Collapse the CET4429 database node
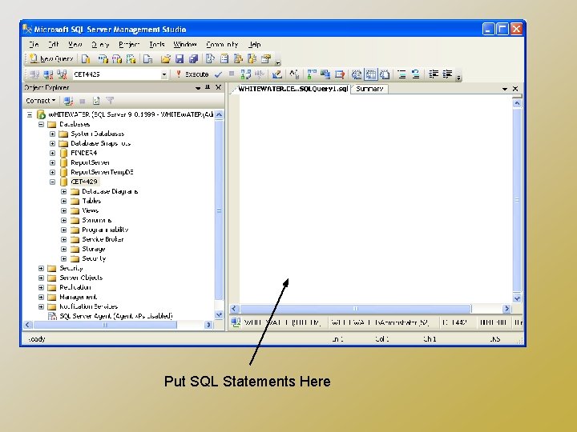This screenshot has height=432, width=577. pyautogui.click(x=52, y=182)
